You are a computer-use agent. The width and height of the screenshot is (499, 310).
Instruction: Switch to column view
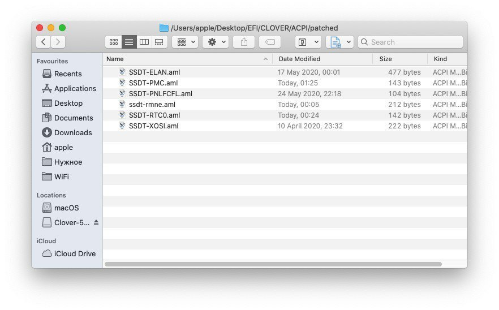144,42
